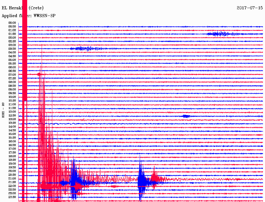The height and width of the screenshot is (202, 265).
Task: Select the 08:00 time label
Action: [x=12, y=82]
